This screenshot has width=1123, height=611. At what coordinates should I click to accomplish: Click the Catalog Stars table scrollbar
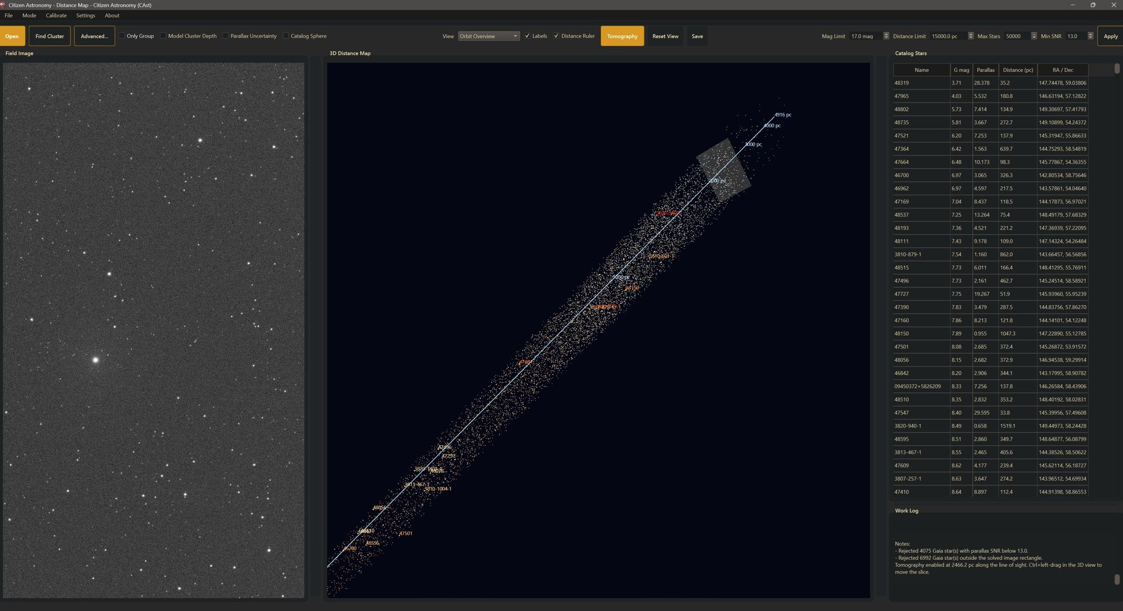coord(1117,69)
